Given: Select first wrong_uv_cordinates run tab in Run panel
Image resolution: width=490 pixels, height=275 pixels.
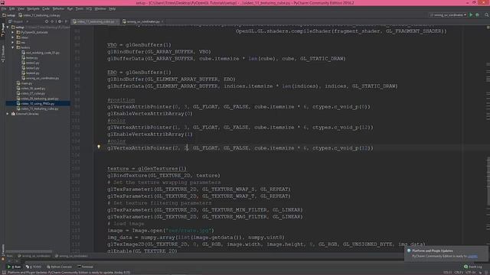Looking at the screenshot, I should coord(34,256).
